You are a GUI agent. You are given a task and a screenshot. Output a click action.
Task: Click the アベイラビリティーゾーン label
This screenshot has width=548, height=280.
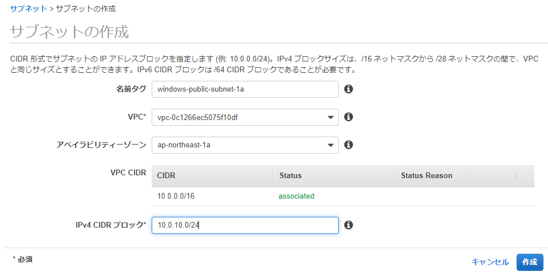[102, 145]
